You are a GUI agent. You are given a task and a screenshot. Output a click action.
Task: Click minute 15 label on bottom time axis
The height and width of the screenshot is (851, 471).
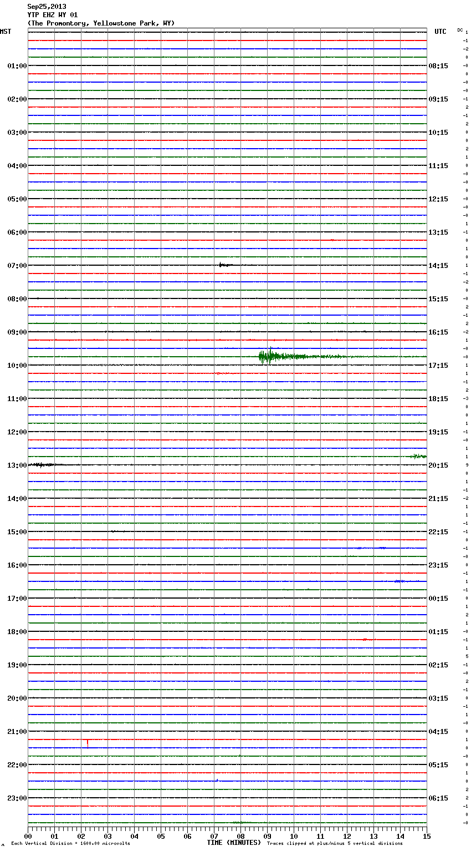[x=427, y=836]
